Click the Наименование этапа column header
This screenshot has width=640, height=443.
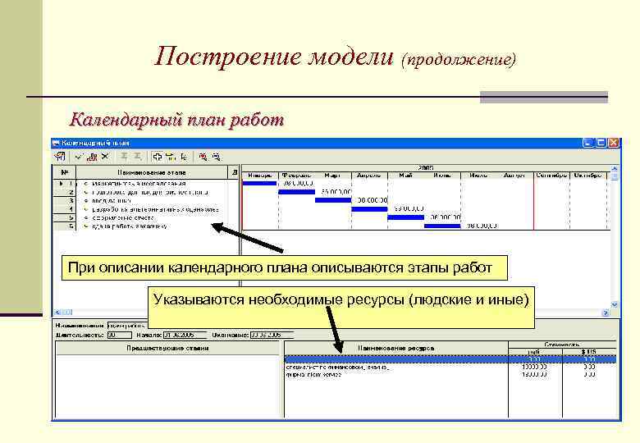(x=152, y=172)
